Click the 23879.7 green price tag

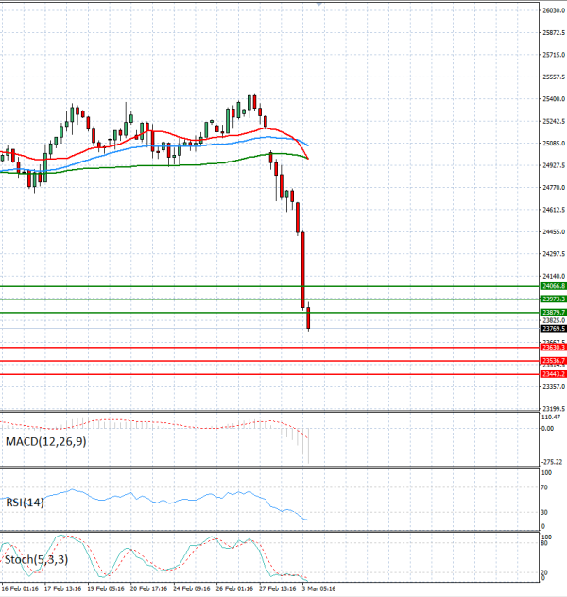pos(553,312)
